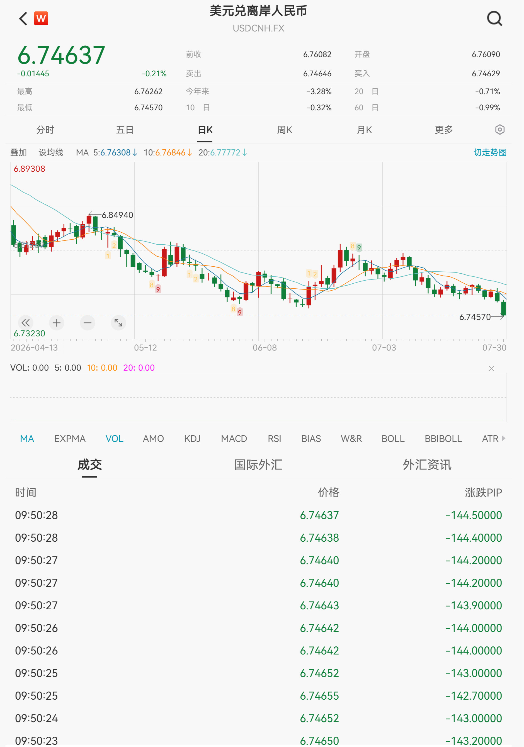The width and height of the screenshot is (524, 747).
Task: Tap the last green candlestick on 07-30
Action: pos(503,308)
